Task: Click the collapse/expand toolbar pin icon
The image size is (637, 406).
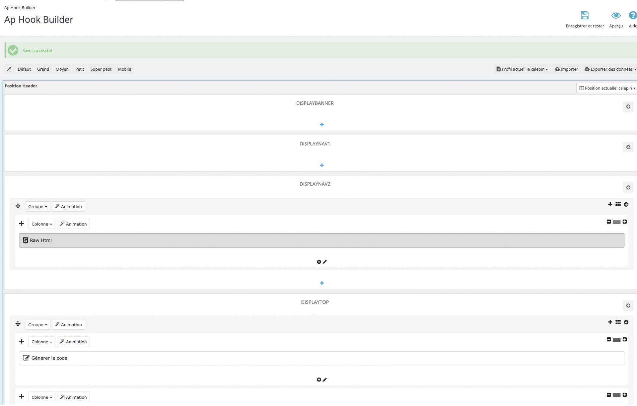Action: tap(9, 69)
